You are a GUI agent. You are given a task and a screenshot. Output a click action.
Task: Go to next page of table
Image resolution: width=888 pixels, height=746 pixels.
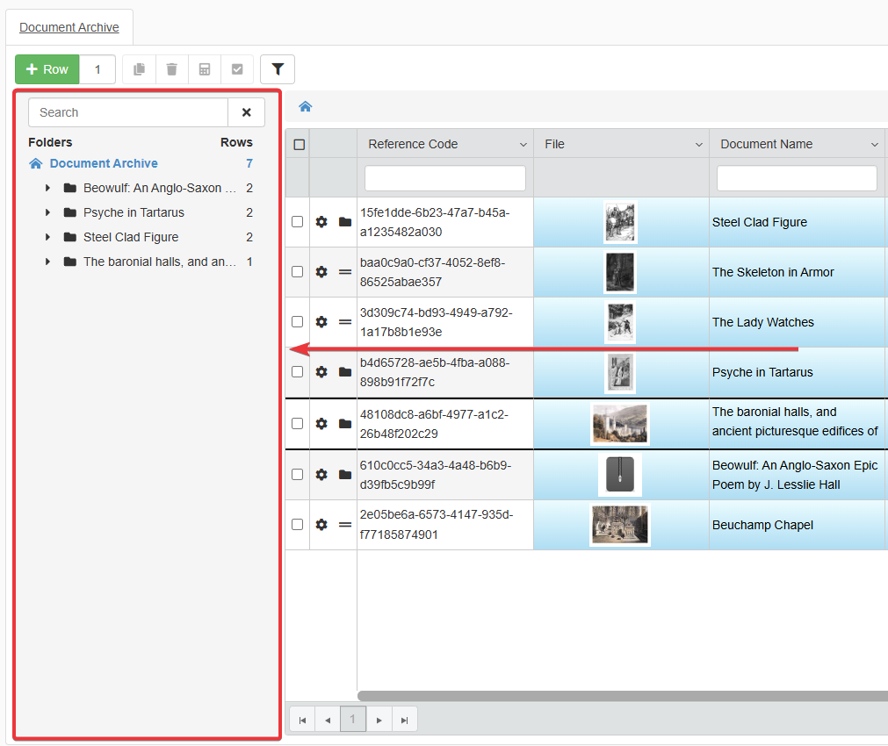point(379,720)
